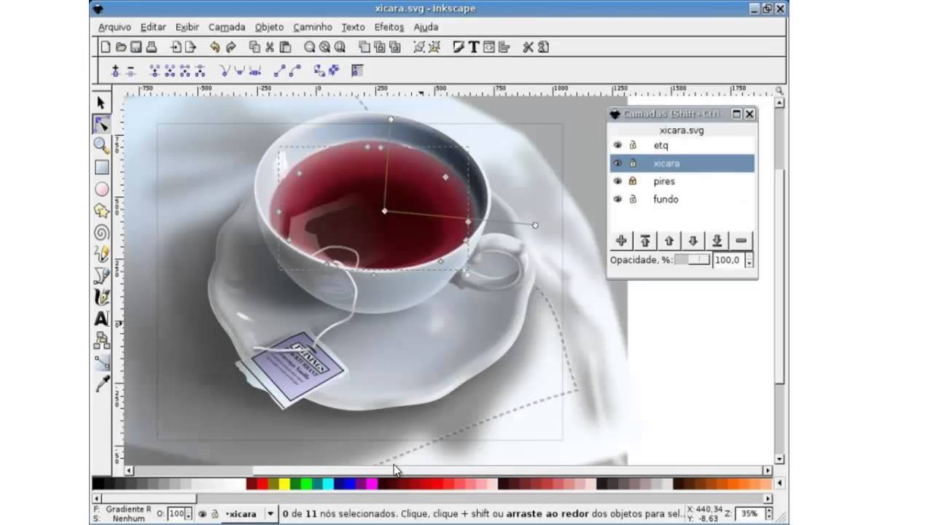Viewport: 933px width, 525px height.
Task: Click the opacity stepper in status bar
Action: click(x=188, y=514)
